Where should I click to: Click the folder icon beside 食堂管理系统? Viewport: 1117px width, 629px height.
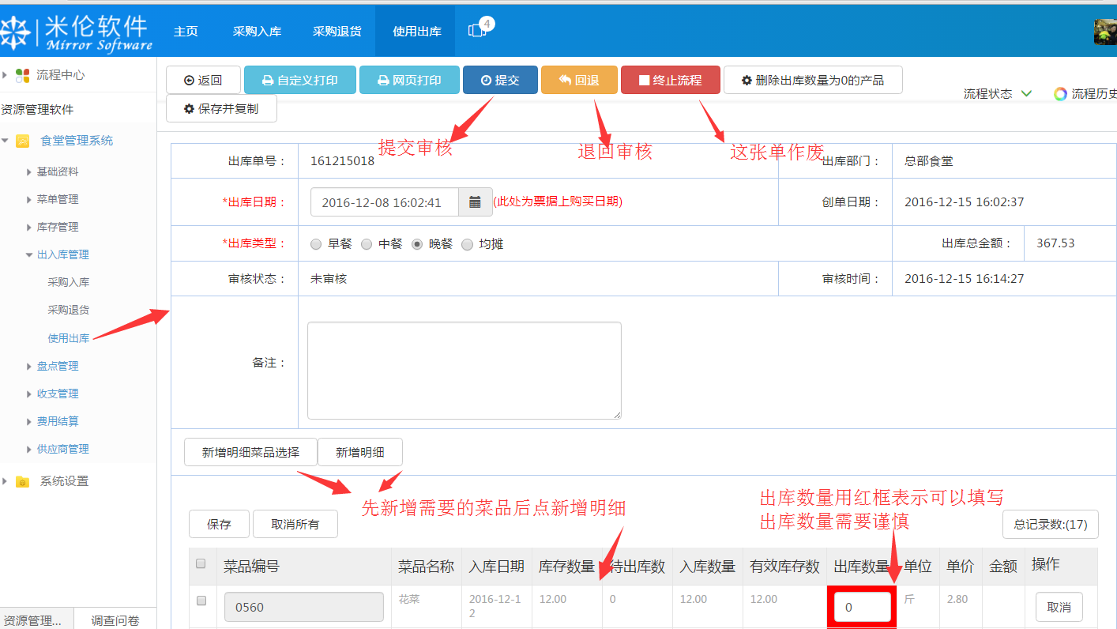click(21, 140)
